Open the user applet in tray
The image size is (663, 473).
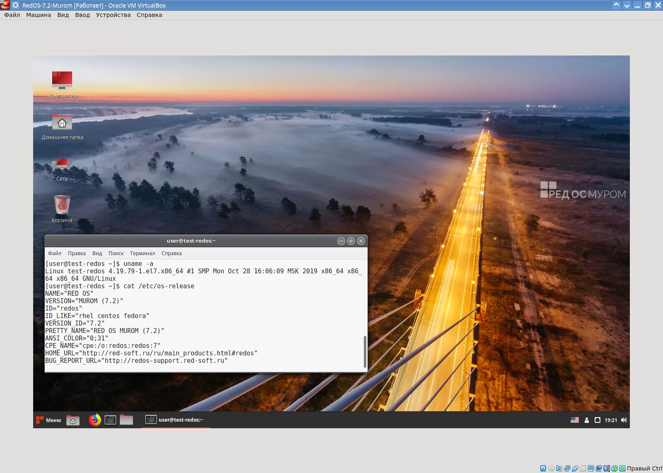coord(587,420)
